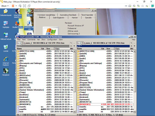Switch VMware to Unity mode

tap(29, 6)
